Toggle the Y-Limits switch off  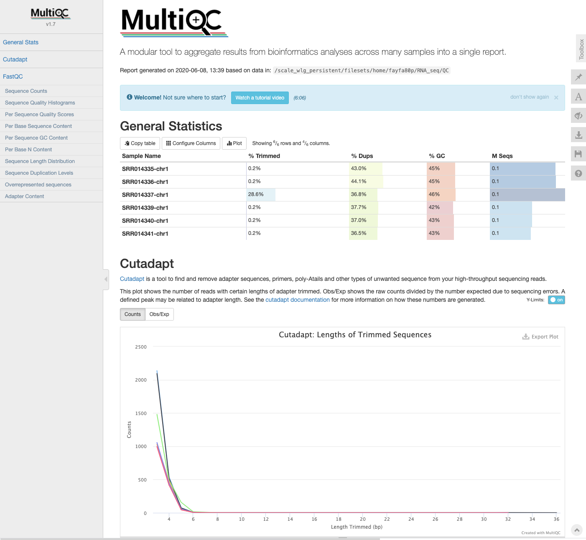[556, 300]
